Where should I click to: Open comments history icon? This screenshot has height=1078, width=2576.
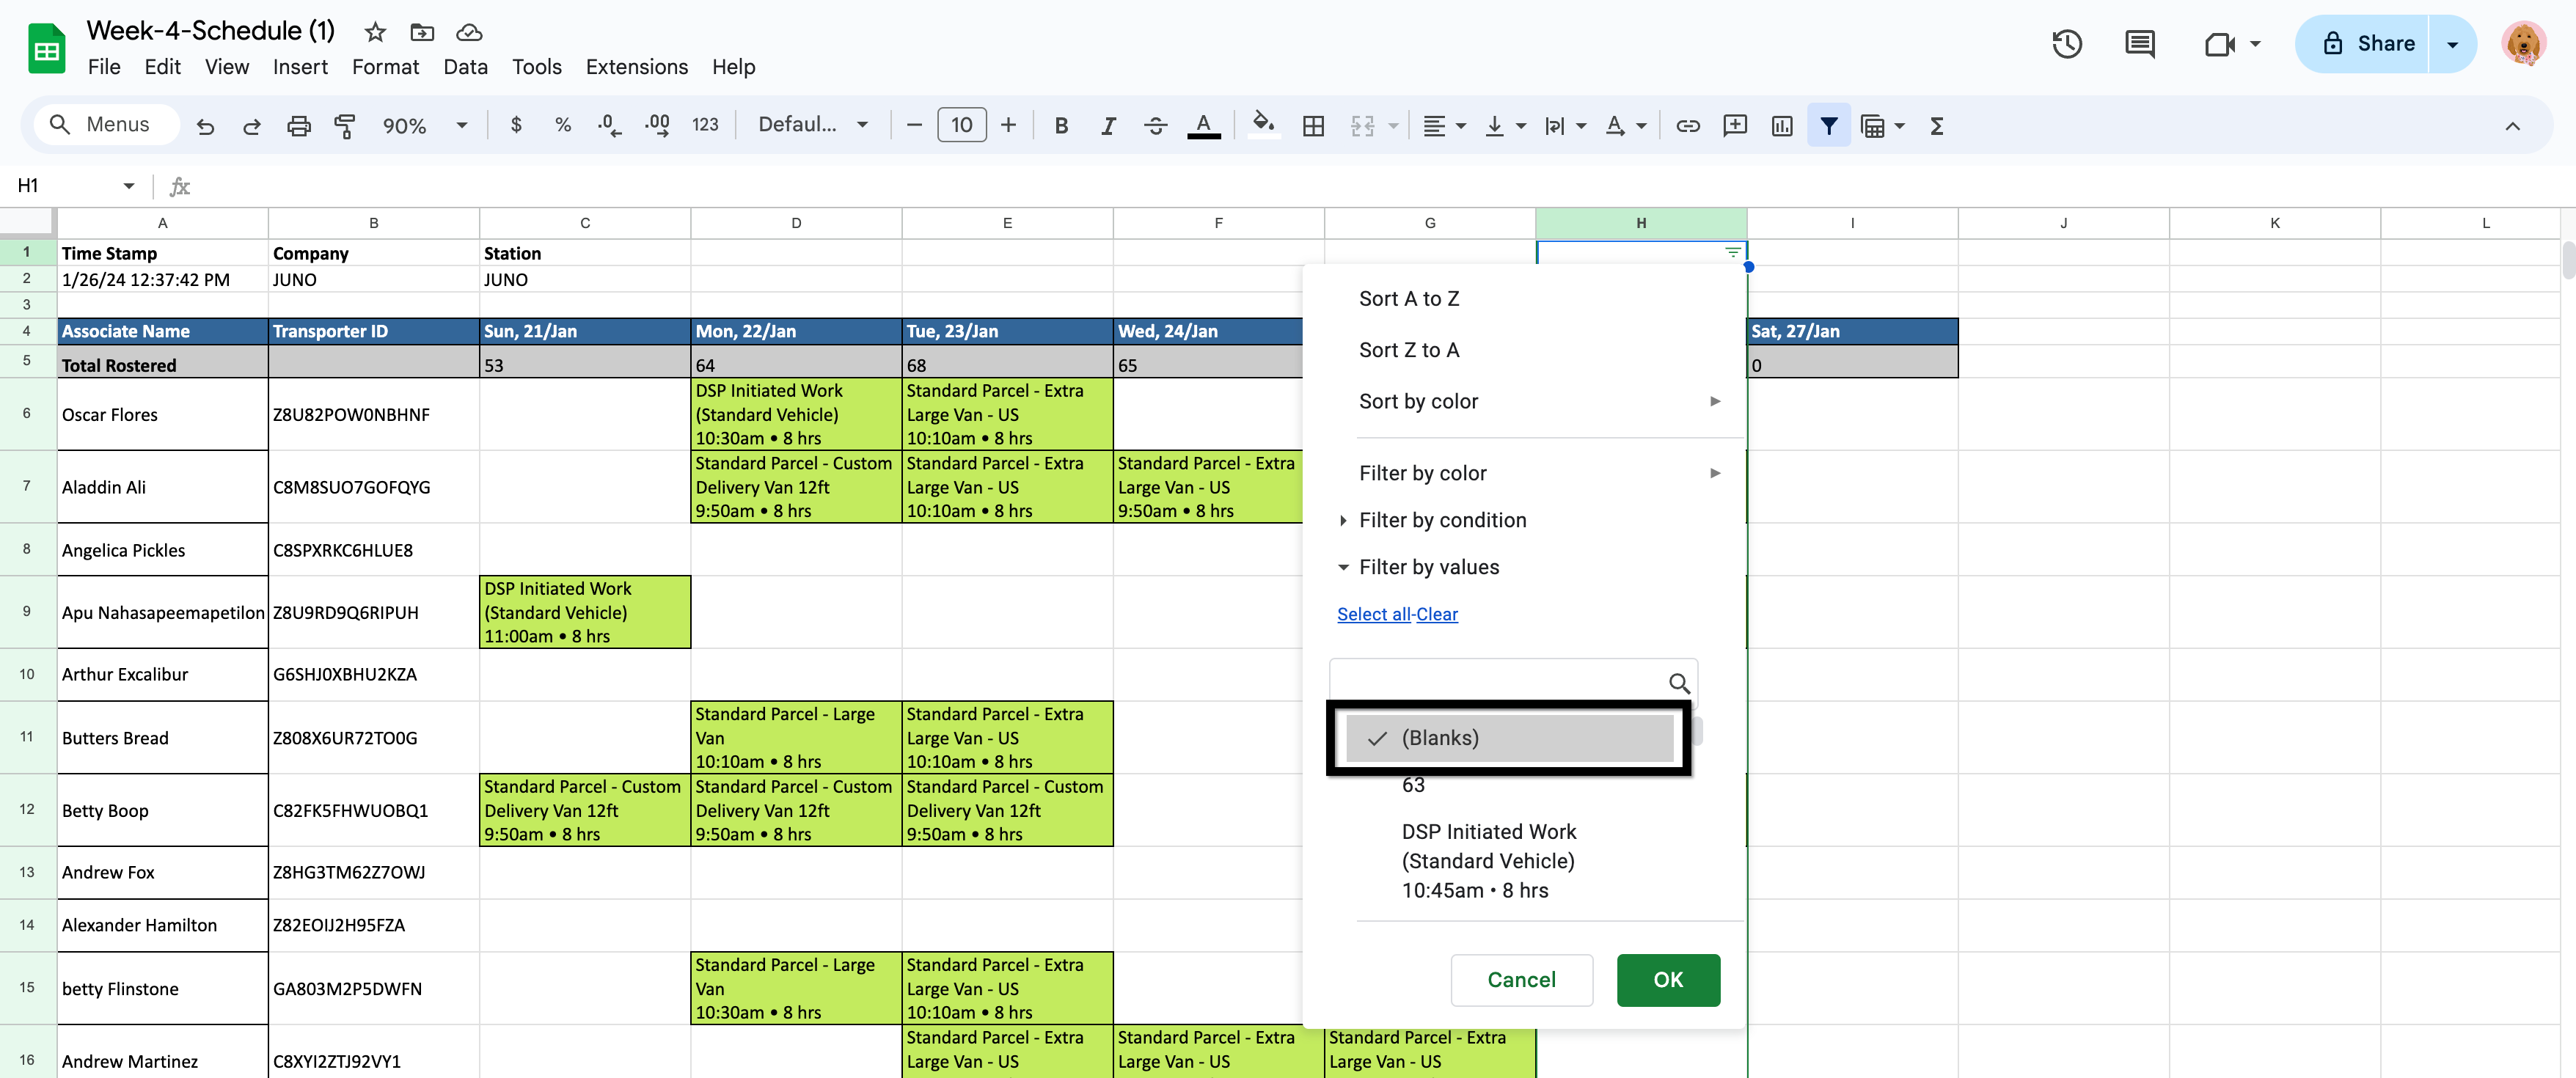click(x=2139, y=44)
